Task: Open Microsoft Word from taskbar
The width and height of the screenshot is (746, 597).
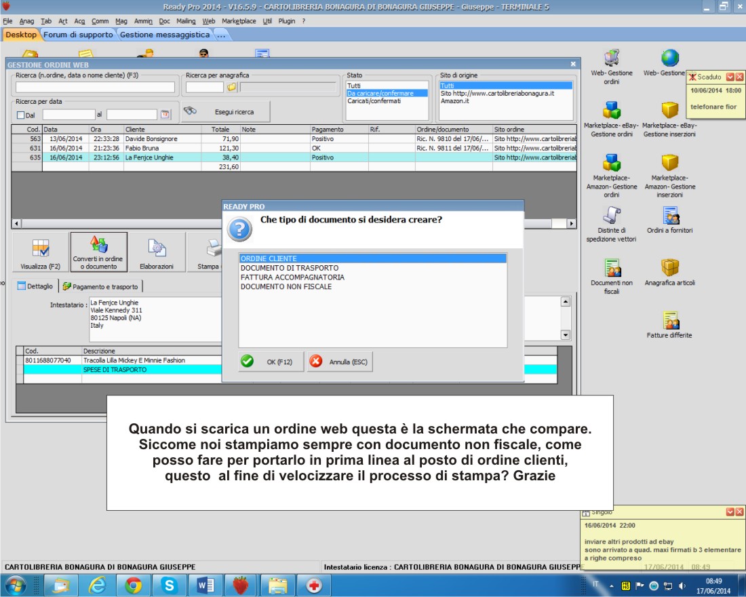Action: pos(205,585)
